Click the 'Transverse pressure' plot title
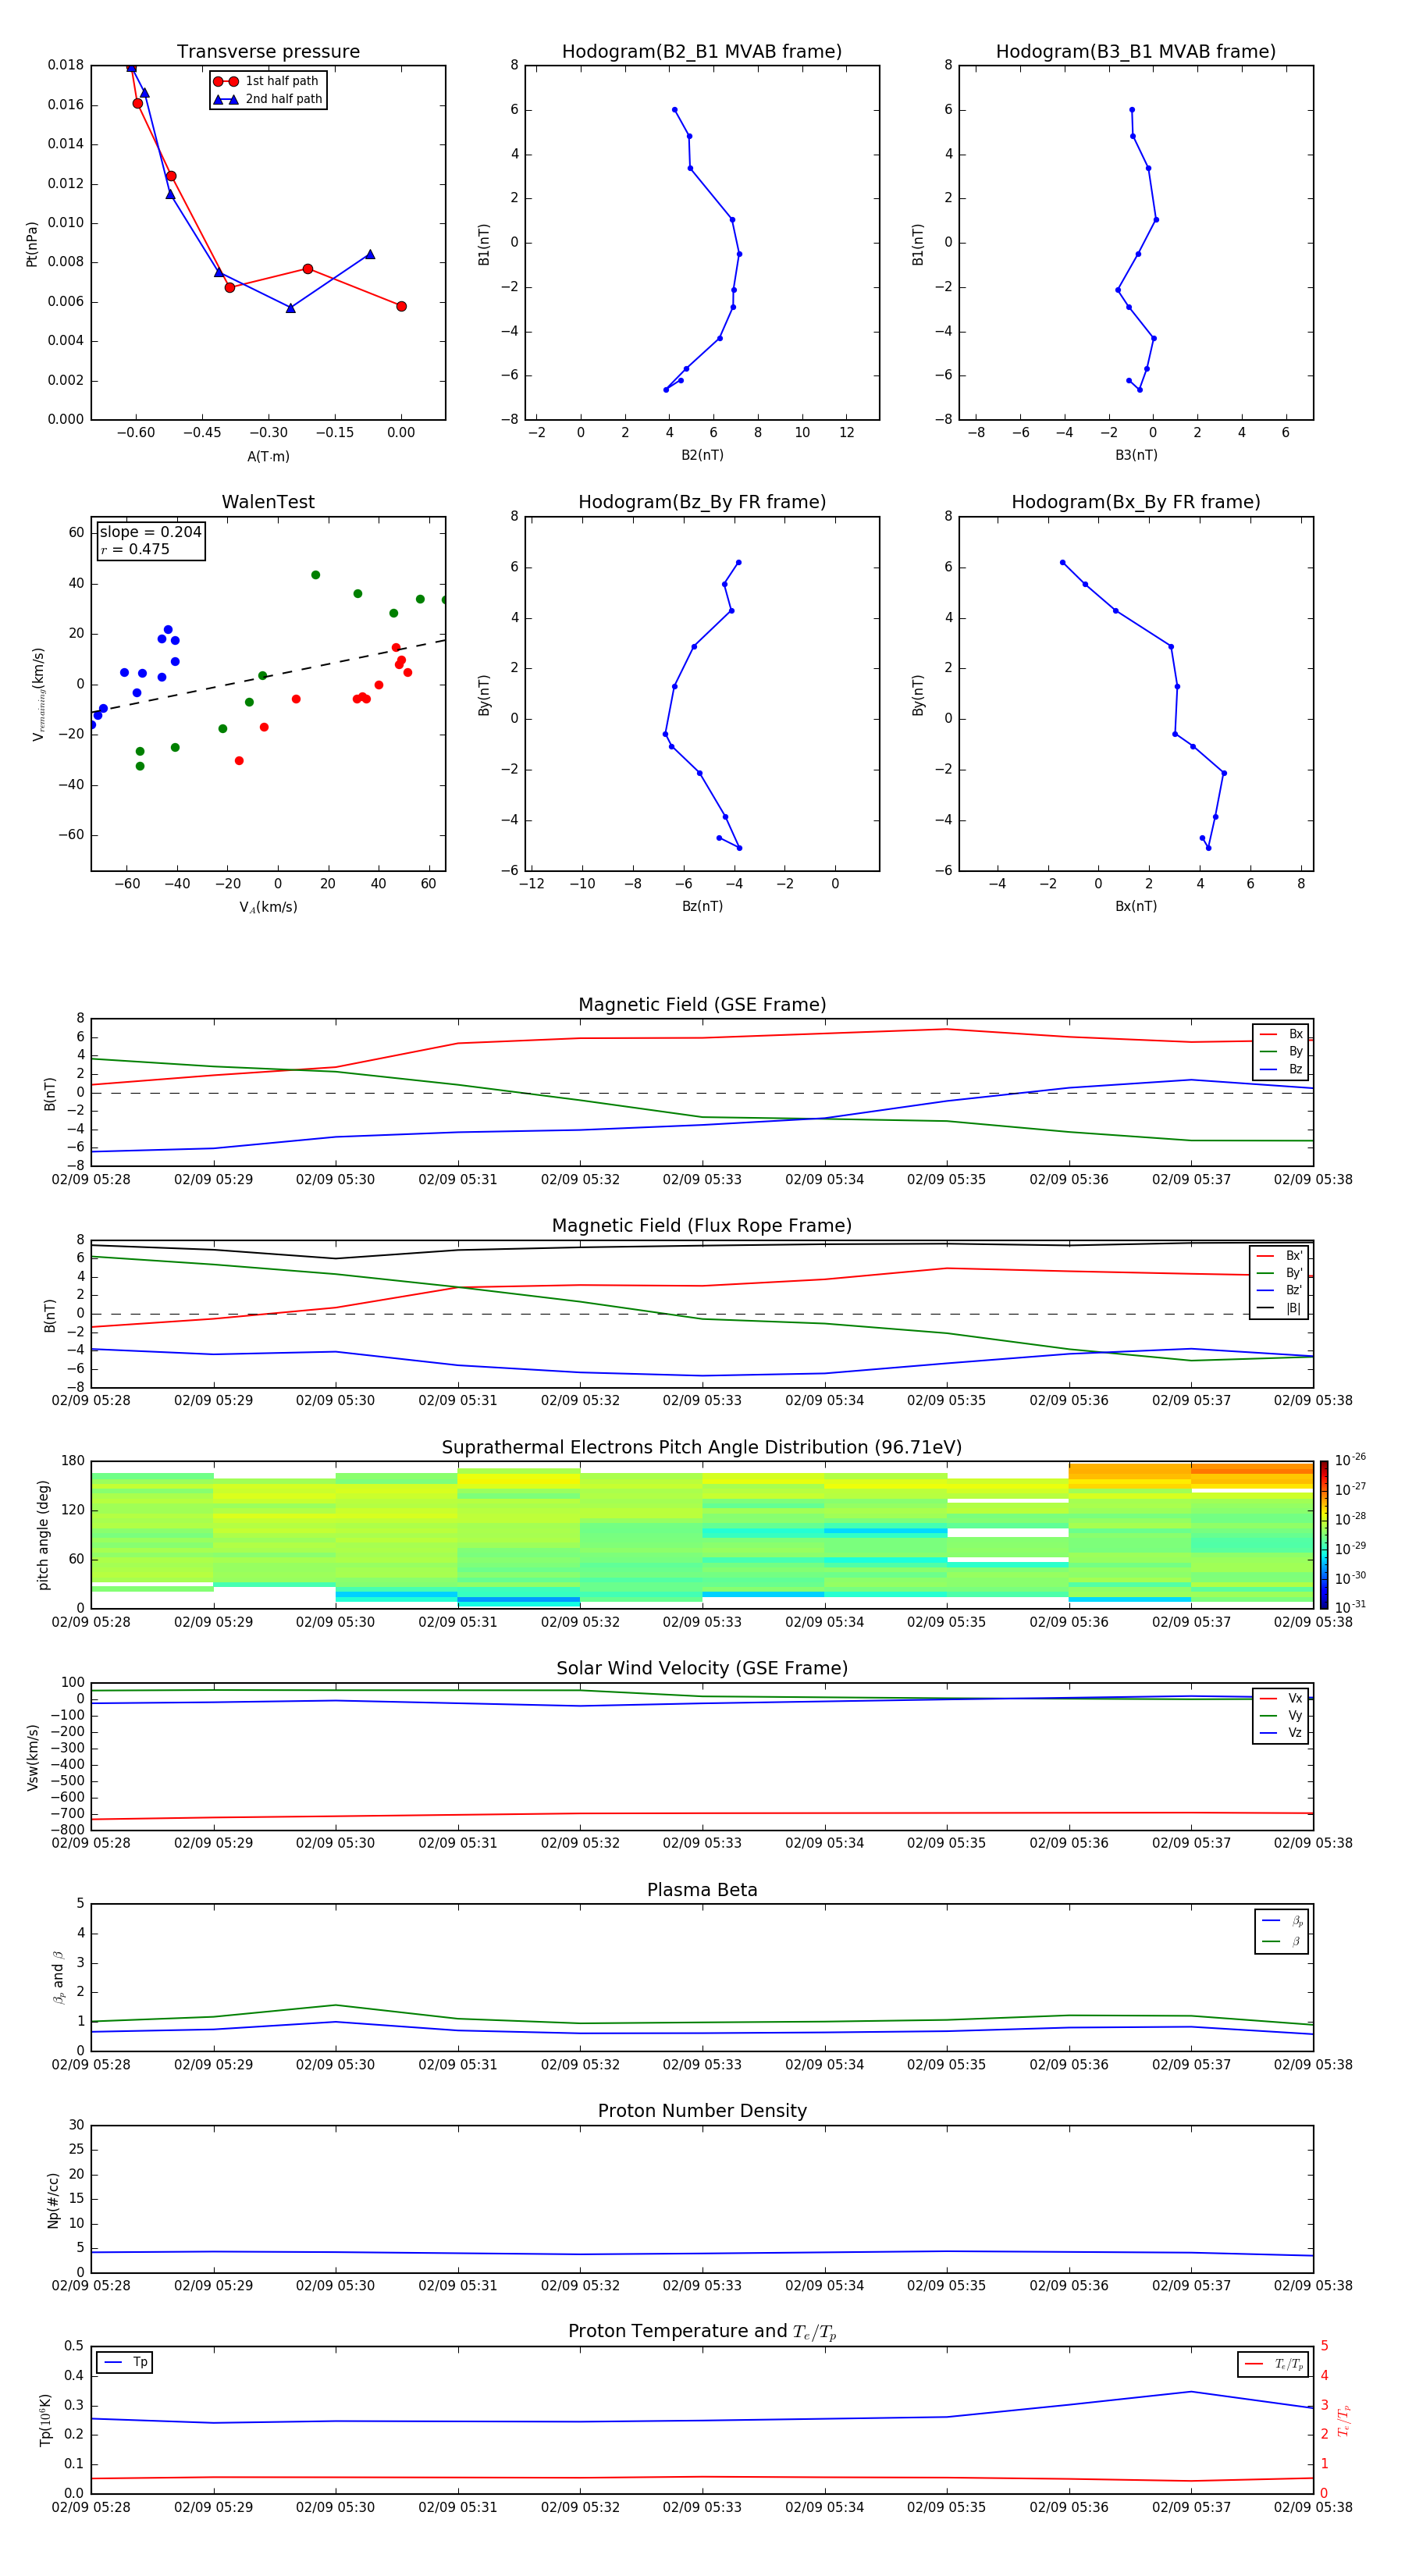 tap(268, 51)
